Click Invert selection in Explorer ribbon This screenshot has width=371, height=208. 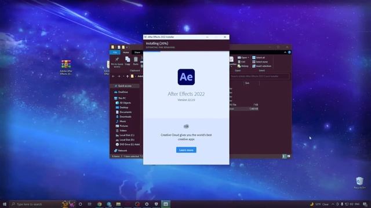pyautogui.click(x=261, y=66)
